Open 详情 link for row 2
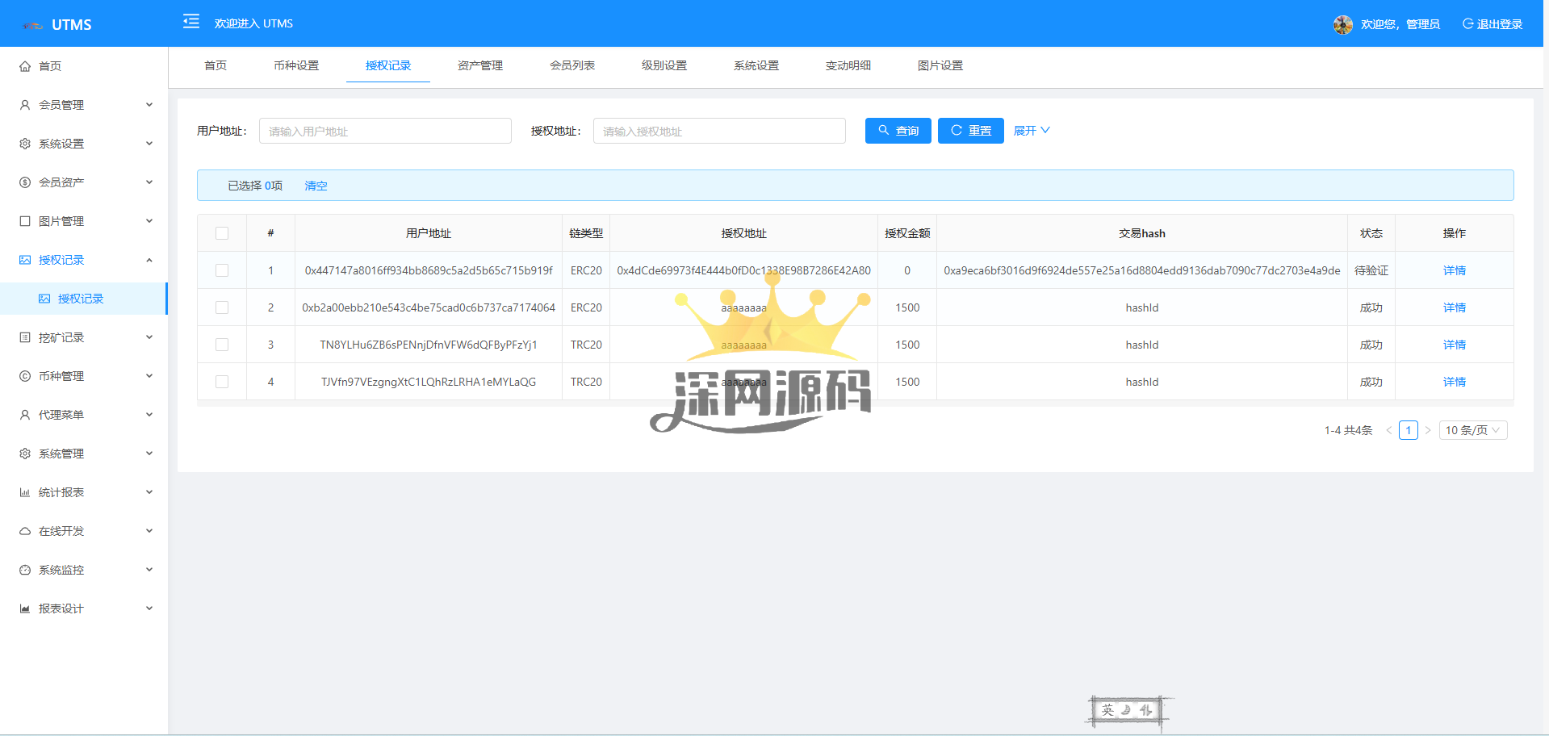1549x736 pixels. (1454, 307)
